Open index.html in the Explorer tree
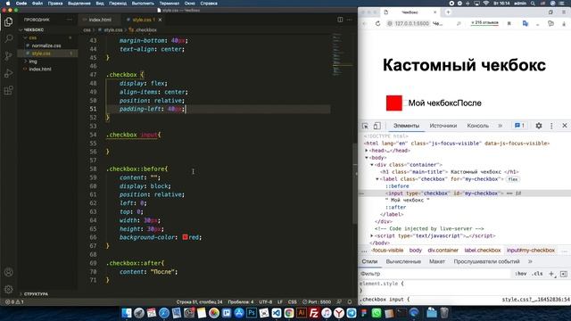The image size is (571, 321). point(40,70)
